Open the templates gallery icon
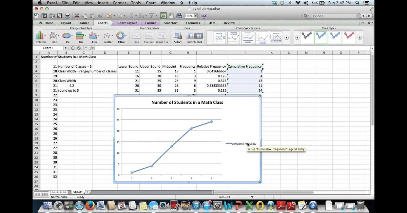The height and width of the screenshot is (213, 407). pyautogui.click(x=44, y=16)
